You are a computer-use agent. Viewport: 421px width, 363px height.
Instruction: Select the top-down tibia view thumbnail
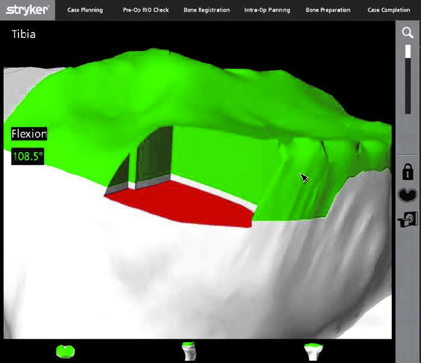(x=65, y=351)
